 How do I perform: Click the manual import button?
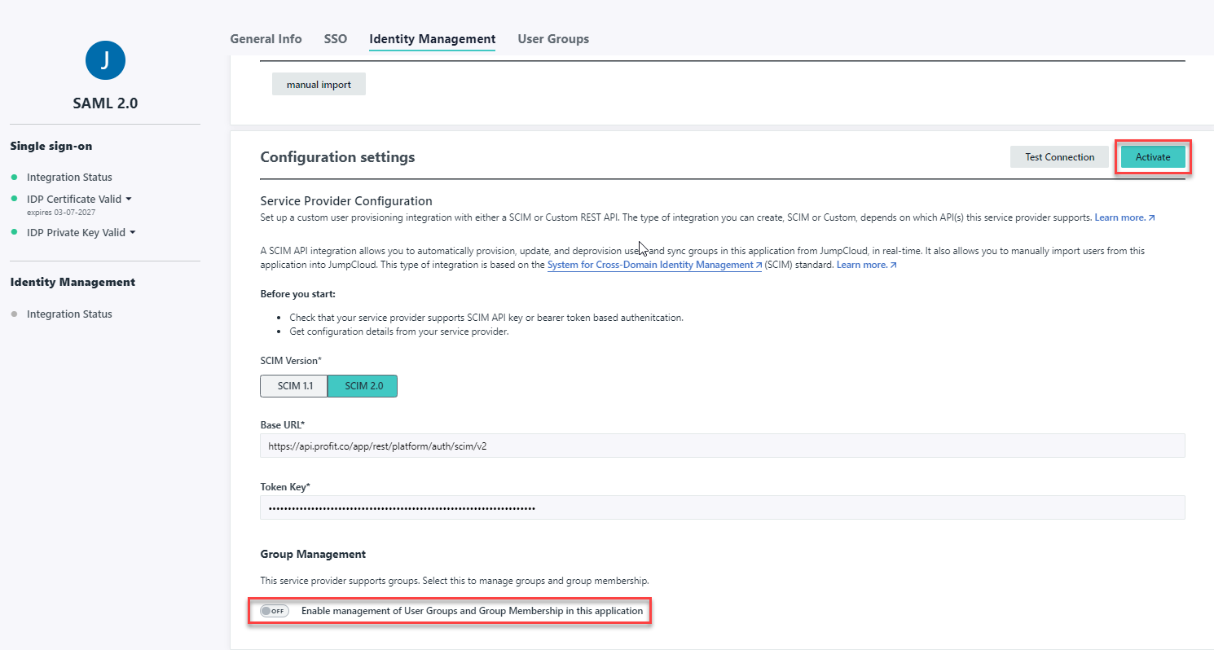pyautogui.click(x=319, y=85)
